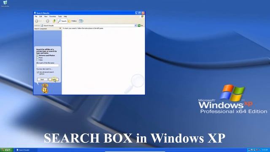Expand the address bar dropdown arrow
270x152 pixels.
tap(135, 25)
